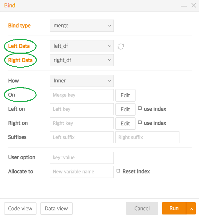Run the bind operation
Viewport: 199px width, 218px height.
(174, 208)
